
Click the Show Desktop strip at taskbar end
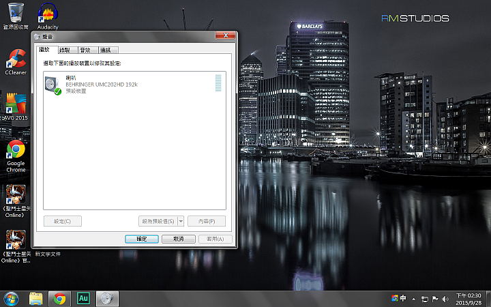488,299
